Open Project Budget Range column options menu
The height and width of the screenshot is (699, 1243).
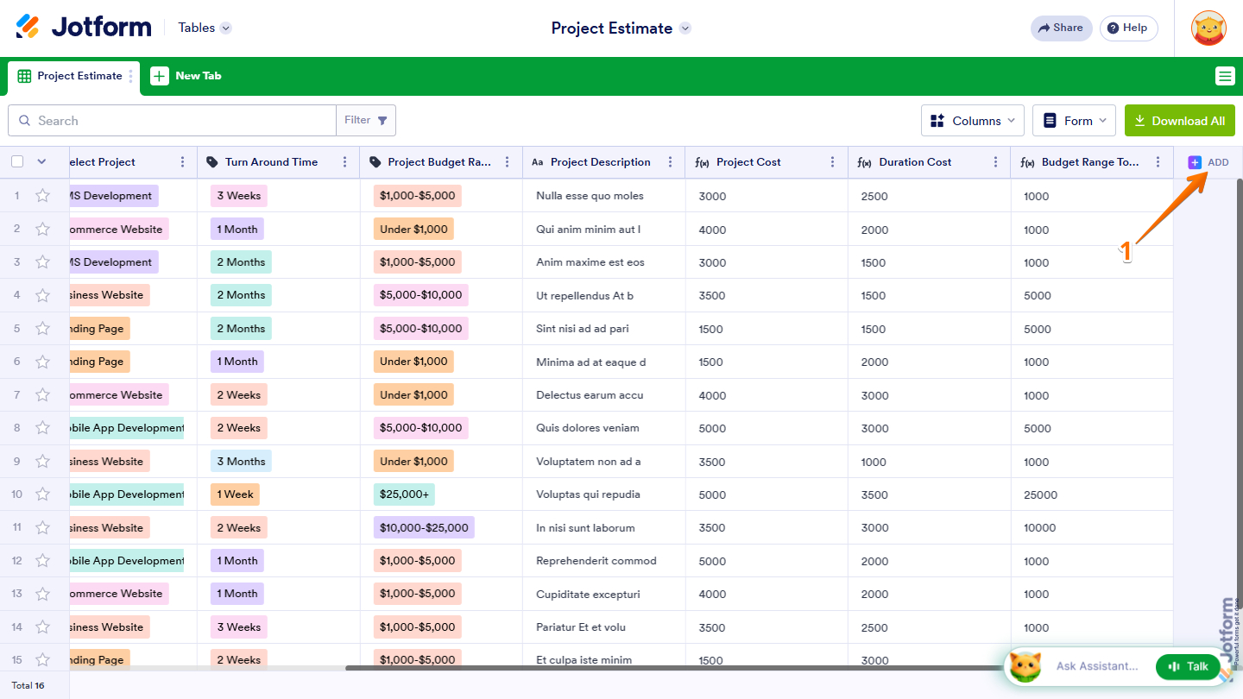tap(508, 162)
